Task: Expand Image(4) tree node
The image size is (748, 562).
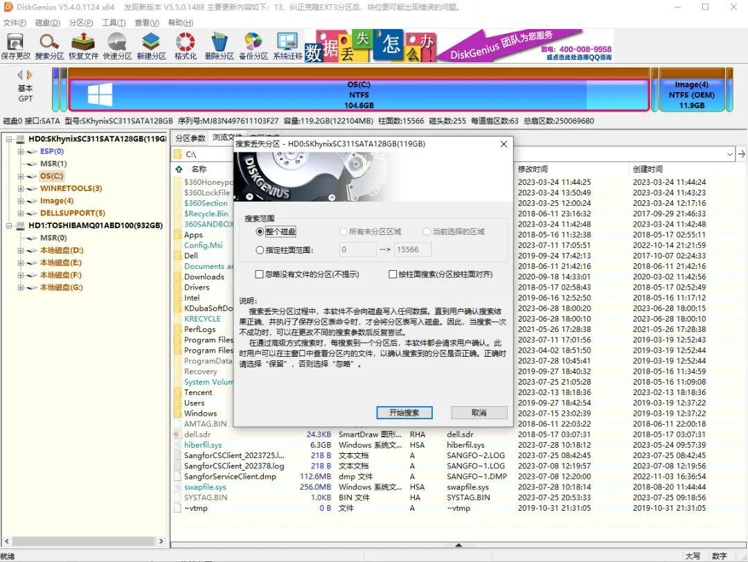Action: pos(21,201)
